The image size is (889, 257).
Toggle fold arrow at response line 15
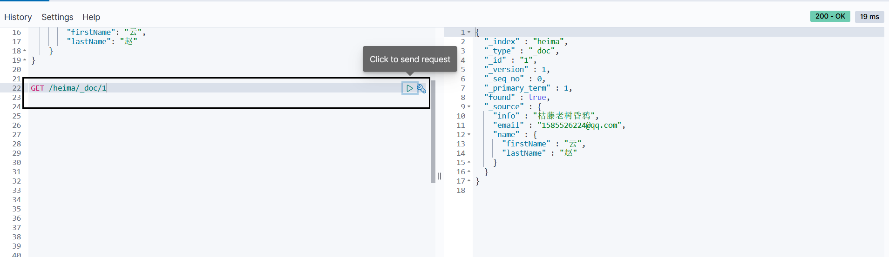(x=469, y=162)
